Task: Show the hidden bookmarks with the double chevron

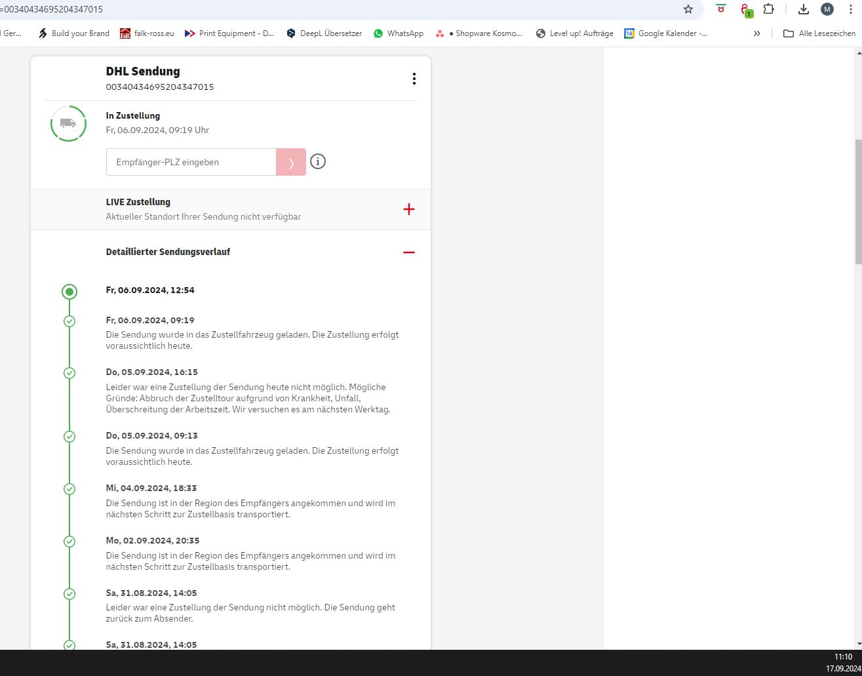Action: coord(757,33)
